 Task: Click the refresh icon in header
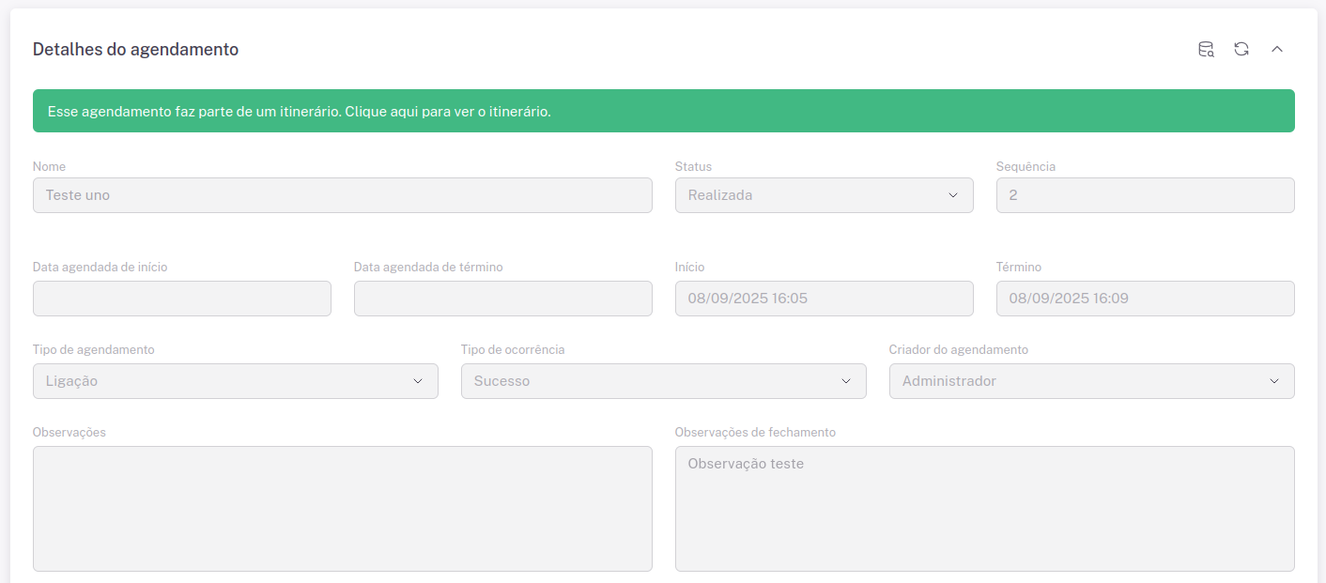click(x=1241, y=50)
